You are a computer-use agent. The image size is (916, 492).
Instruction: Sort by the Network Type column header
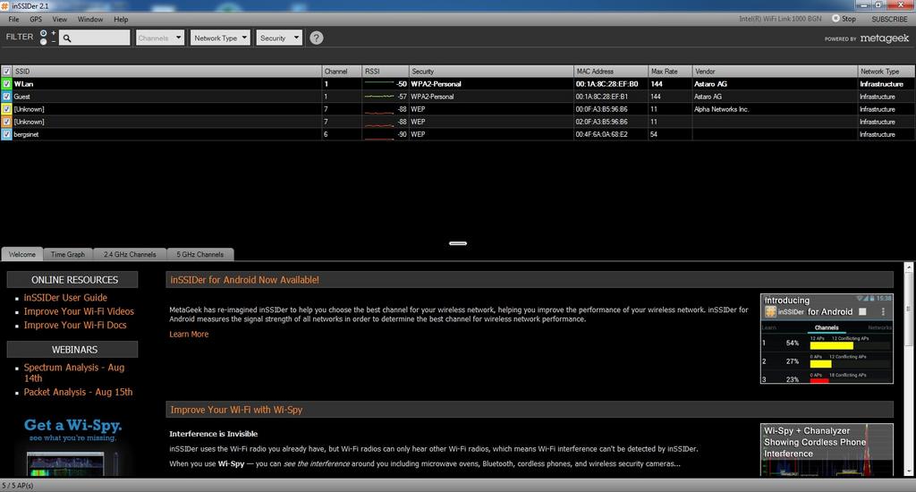coord(886,72)
